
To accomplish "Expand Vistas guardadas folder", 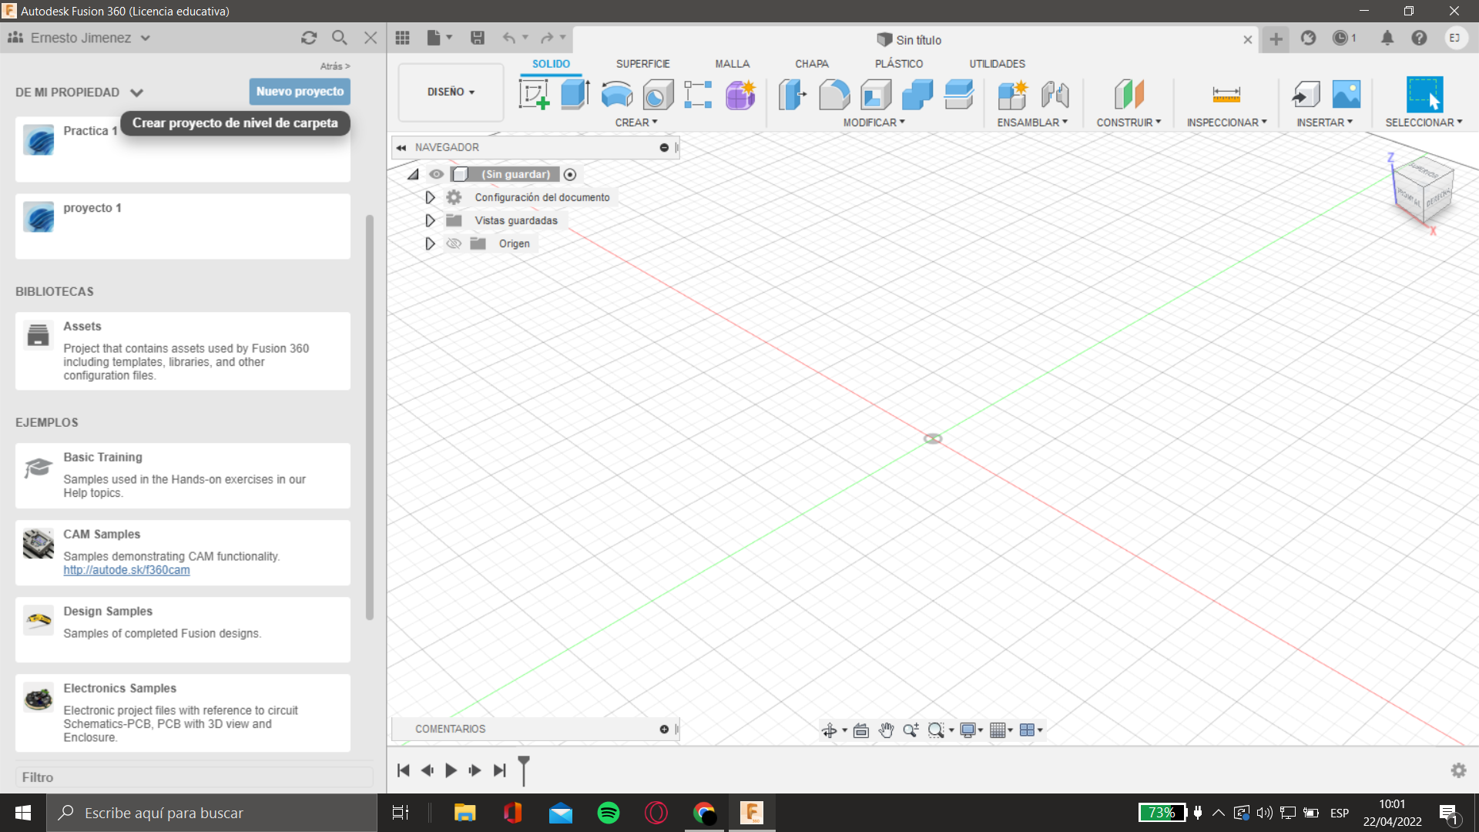I will [x=428, y=220].
